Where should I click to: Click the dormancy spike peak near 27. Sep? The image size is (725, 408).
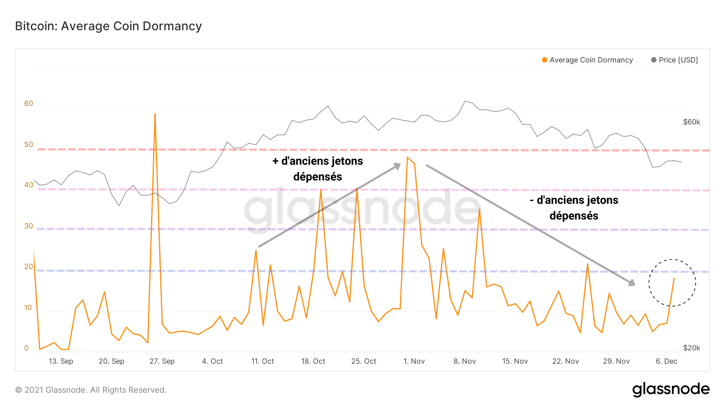click(155, 114)
